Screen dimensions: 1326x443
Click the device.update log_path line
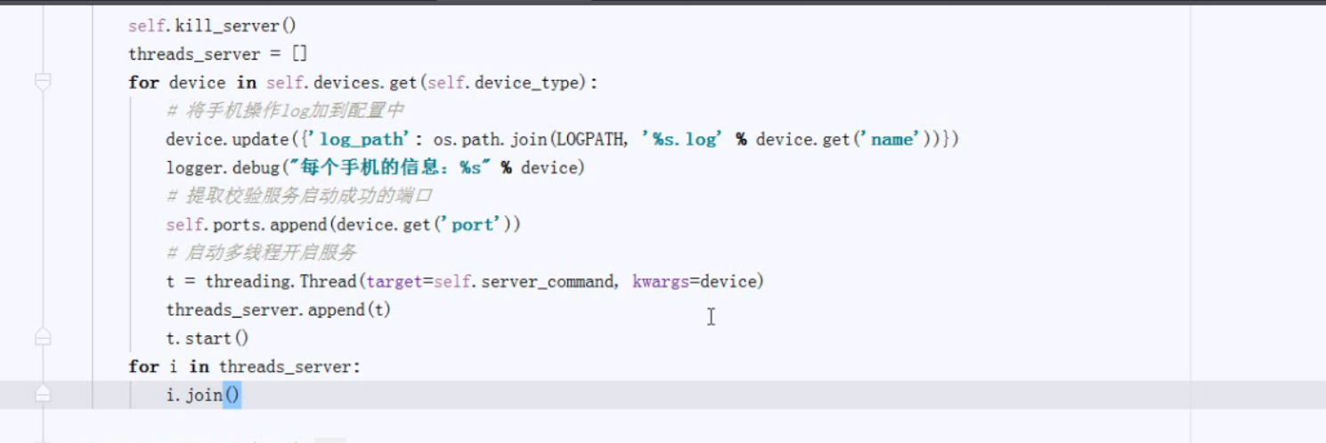(x=562, y=140)
